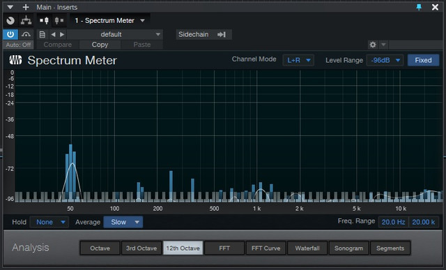The width and height of the screenshot is (446, 270).
Task: Toggle Auto: Off automation mode
Action: 18,45
